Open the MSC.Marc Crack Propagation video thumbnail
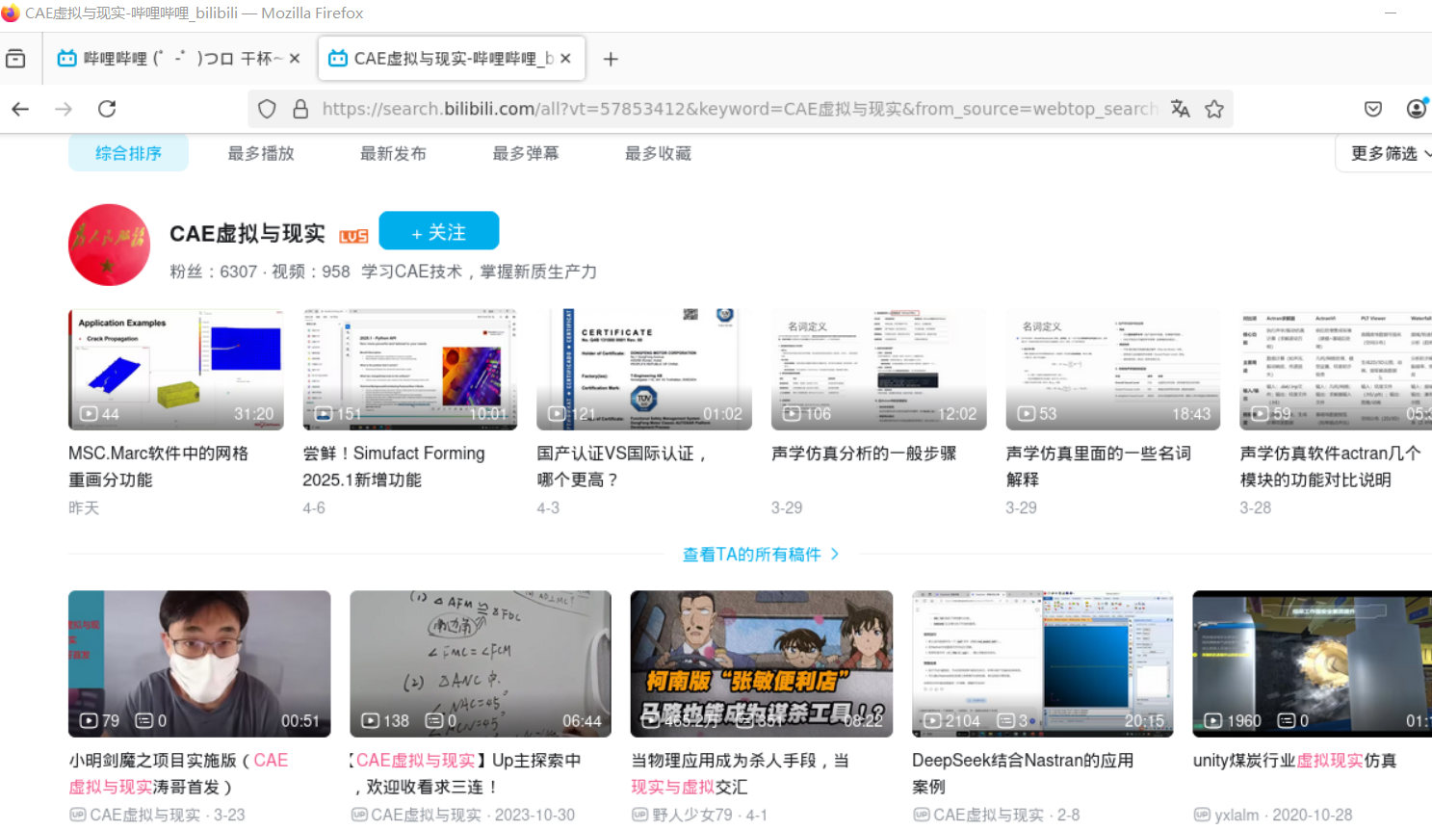The image size is (1432, 830). [176, 370]
